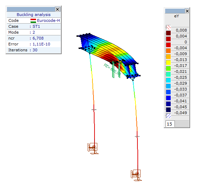Click the legend level count field showing 15
Image resolution: width=197 pixels, height=187 pixels.
pos(170,124)
